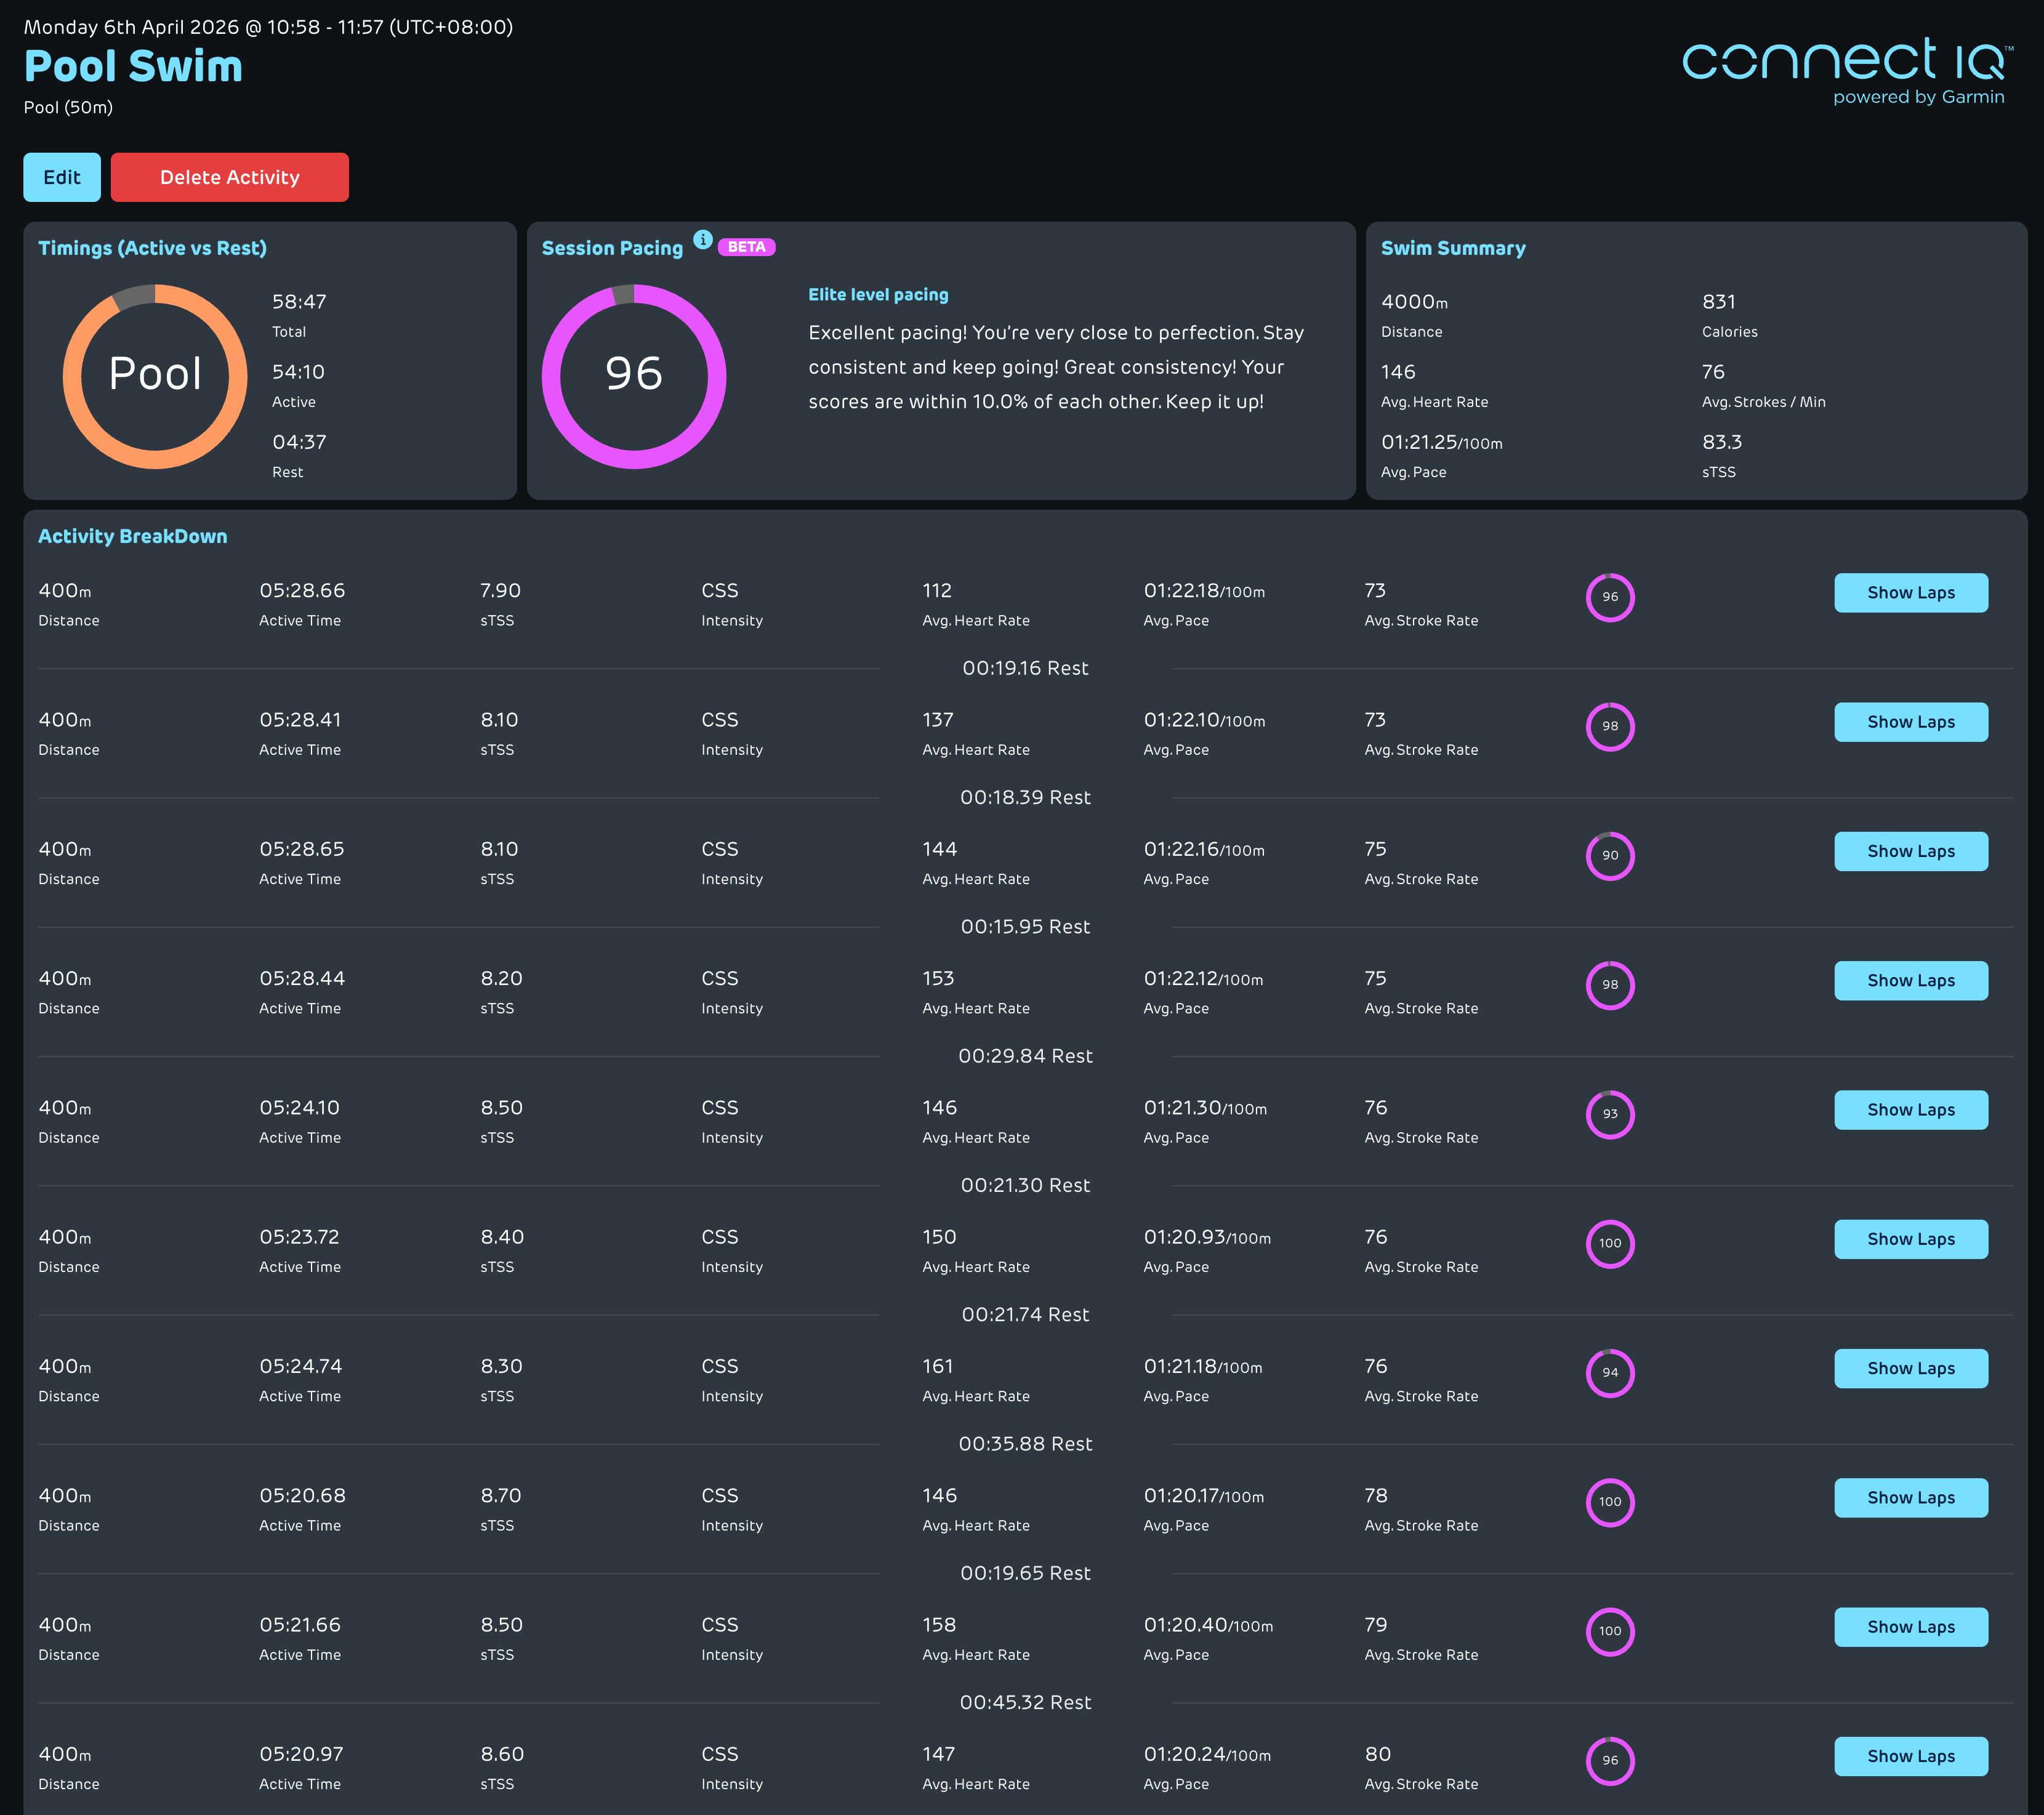Click the 00:45.32 Rest separator

(x=1025, y=1702)
